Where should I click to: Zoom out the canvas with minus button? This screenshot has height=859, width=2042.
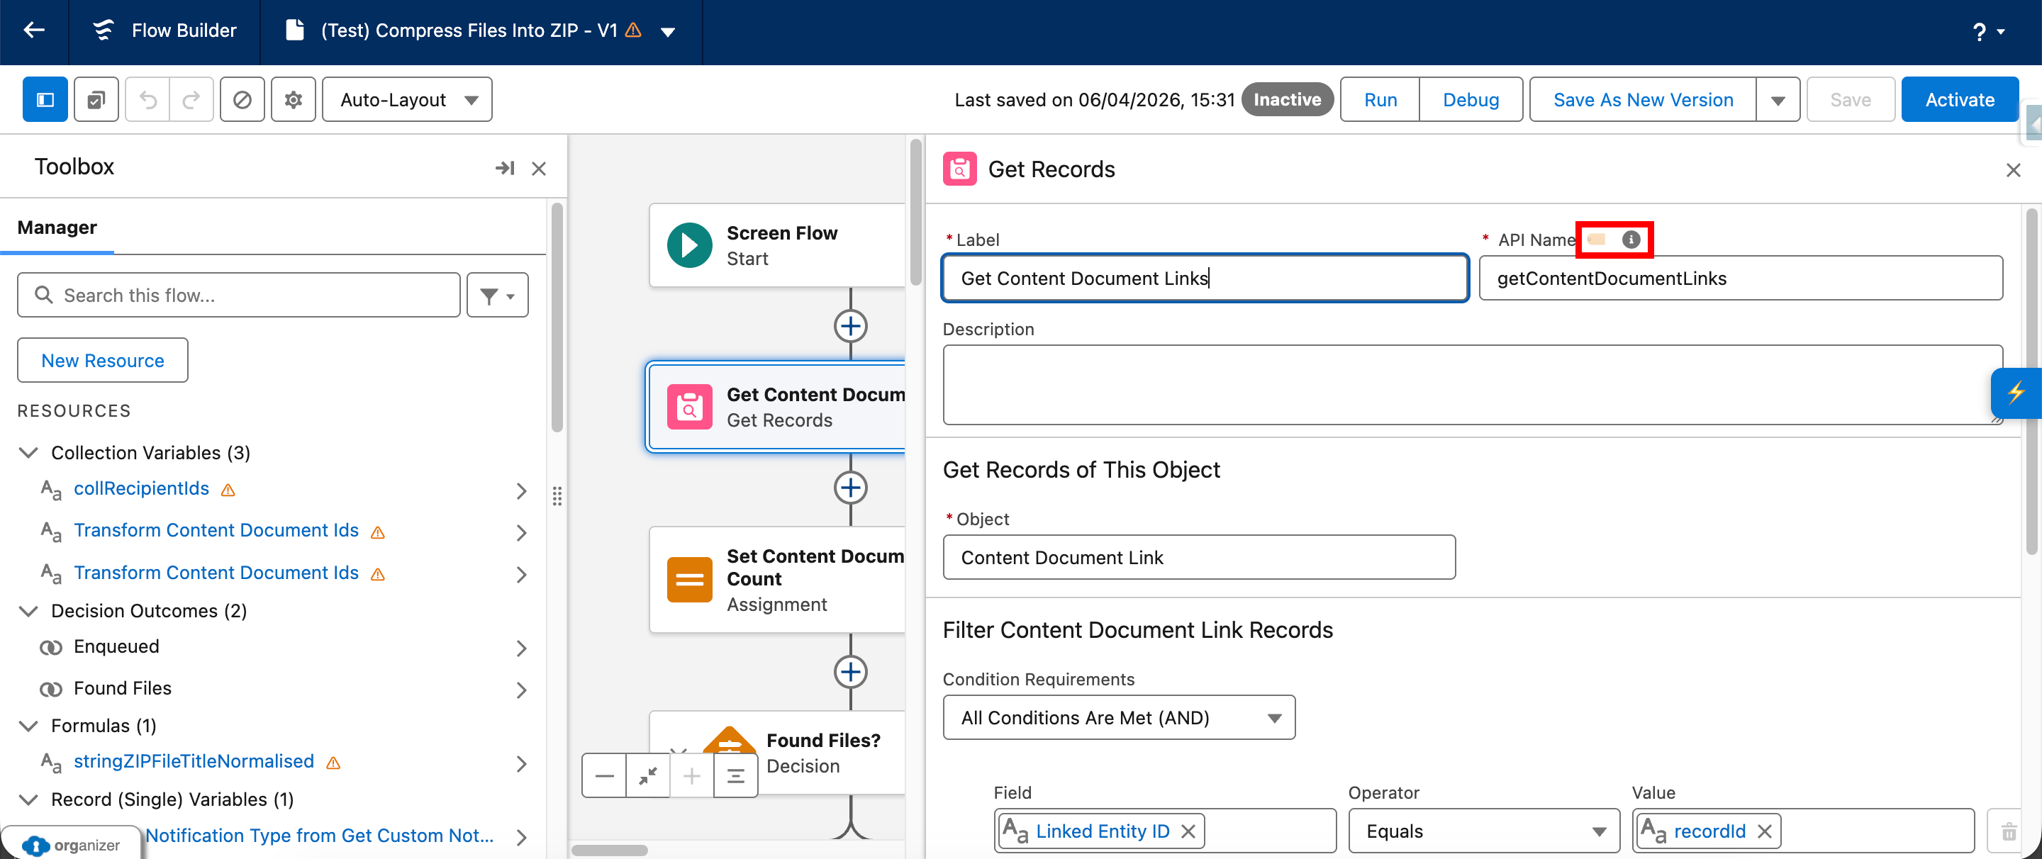604,776
